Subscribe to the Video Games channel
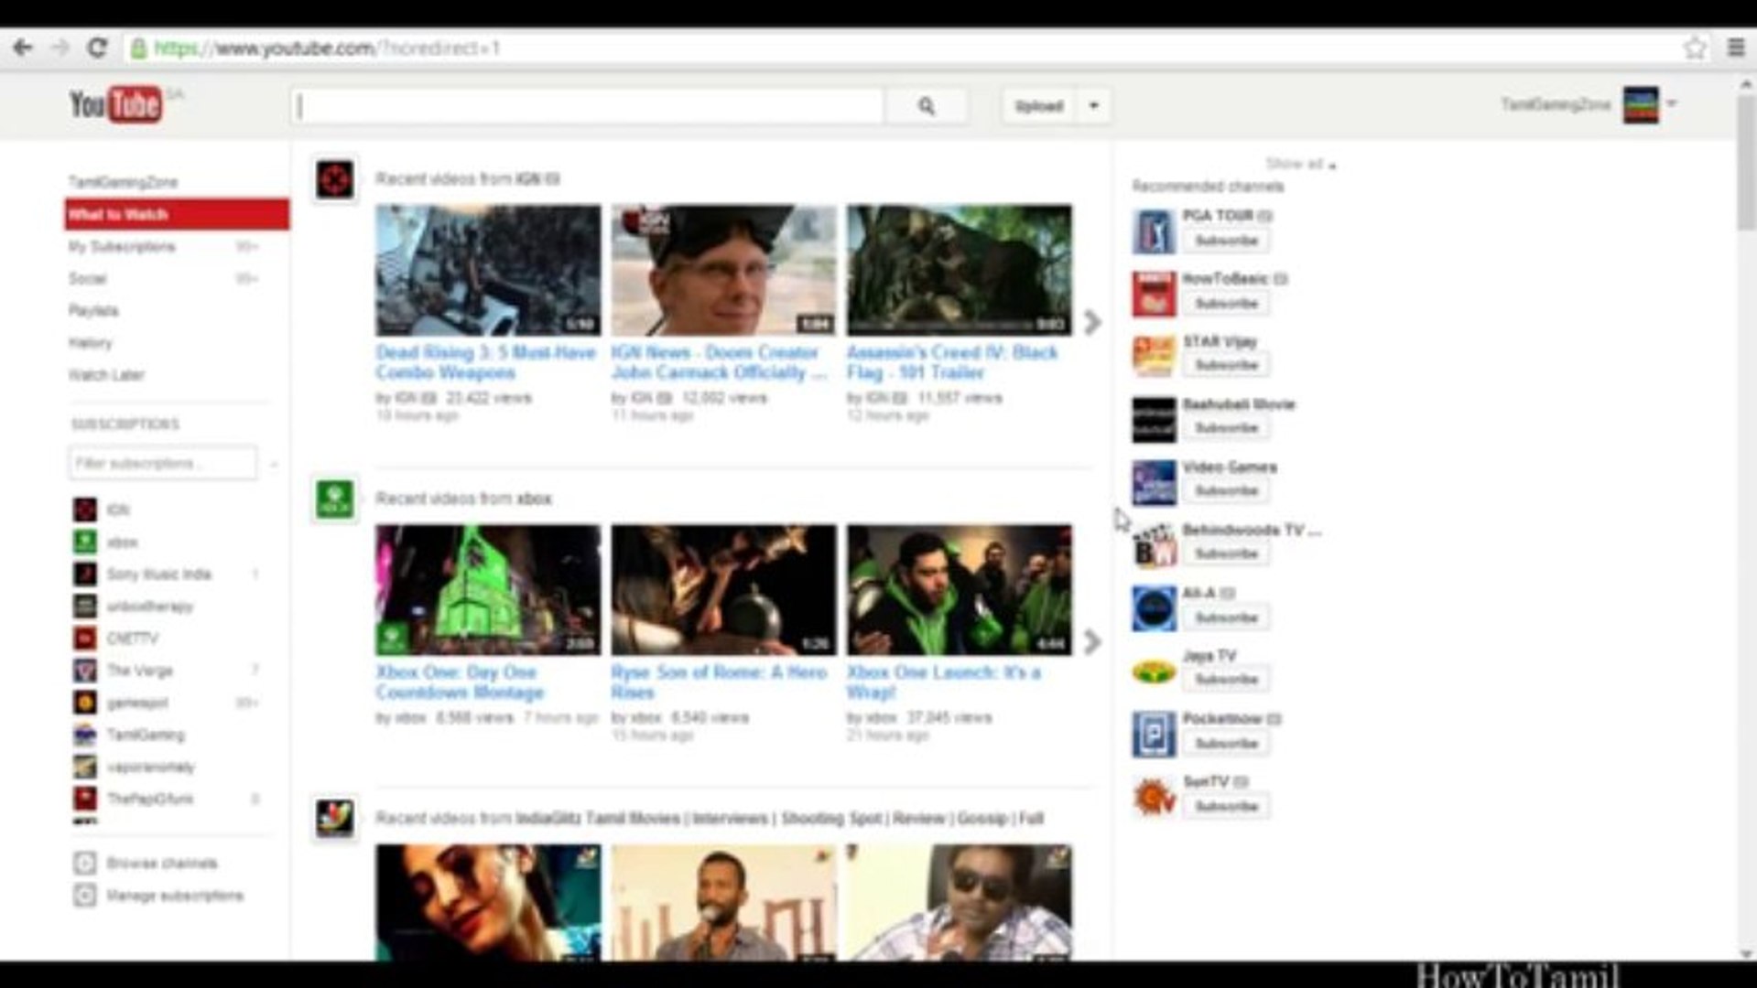Image resolution: width=1757 pixels, height=988 pixels. click(1226, 491)
